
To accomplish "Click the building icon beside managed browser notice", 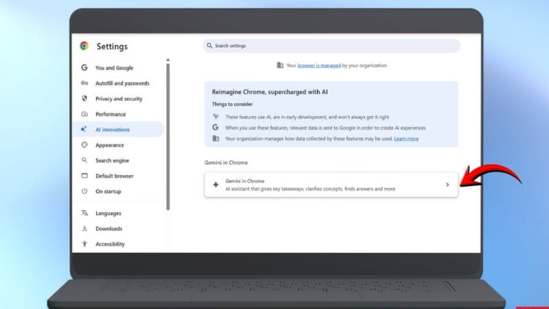I will click(280, 65).
